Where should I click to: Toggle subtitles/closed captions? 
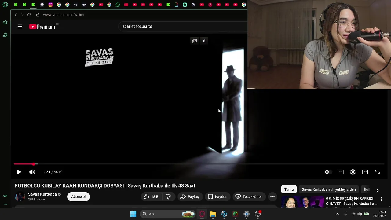point(341,172)
